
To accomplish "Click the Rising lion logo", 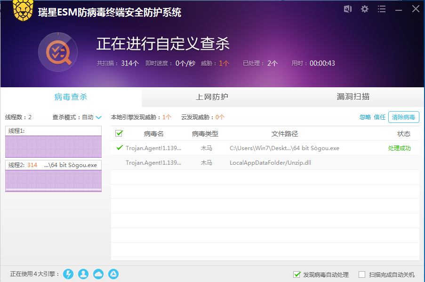I will pos(23,10).
